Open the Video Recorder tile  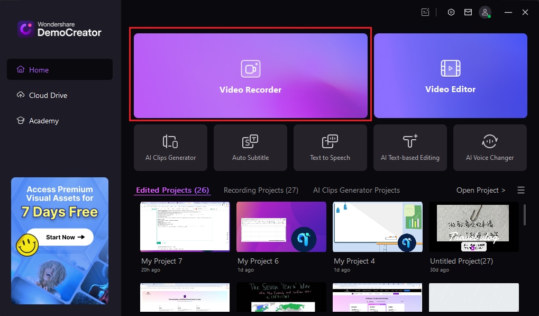tap(251, 76)
